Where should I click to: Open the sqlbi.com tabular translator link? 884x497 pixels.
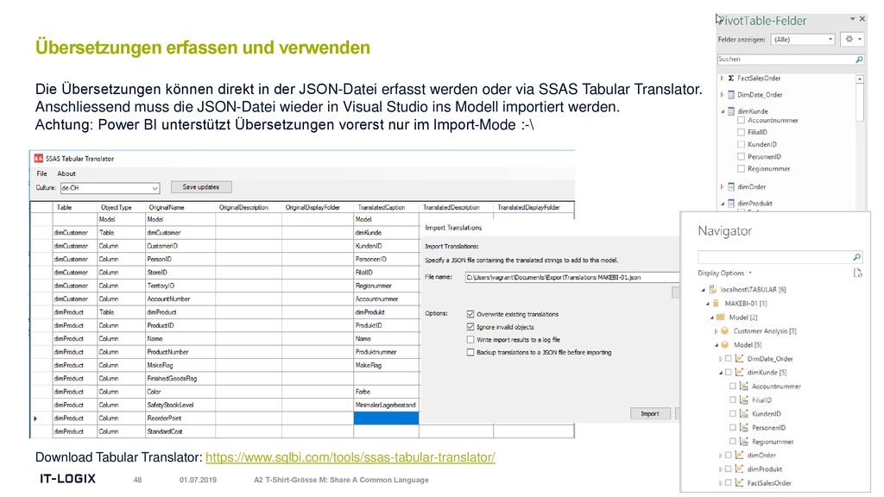click(350, 457)
